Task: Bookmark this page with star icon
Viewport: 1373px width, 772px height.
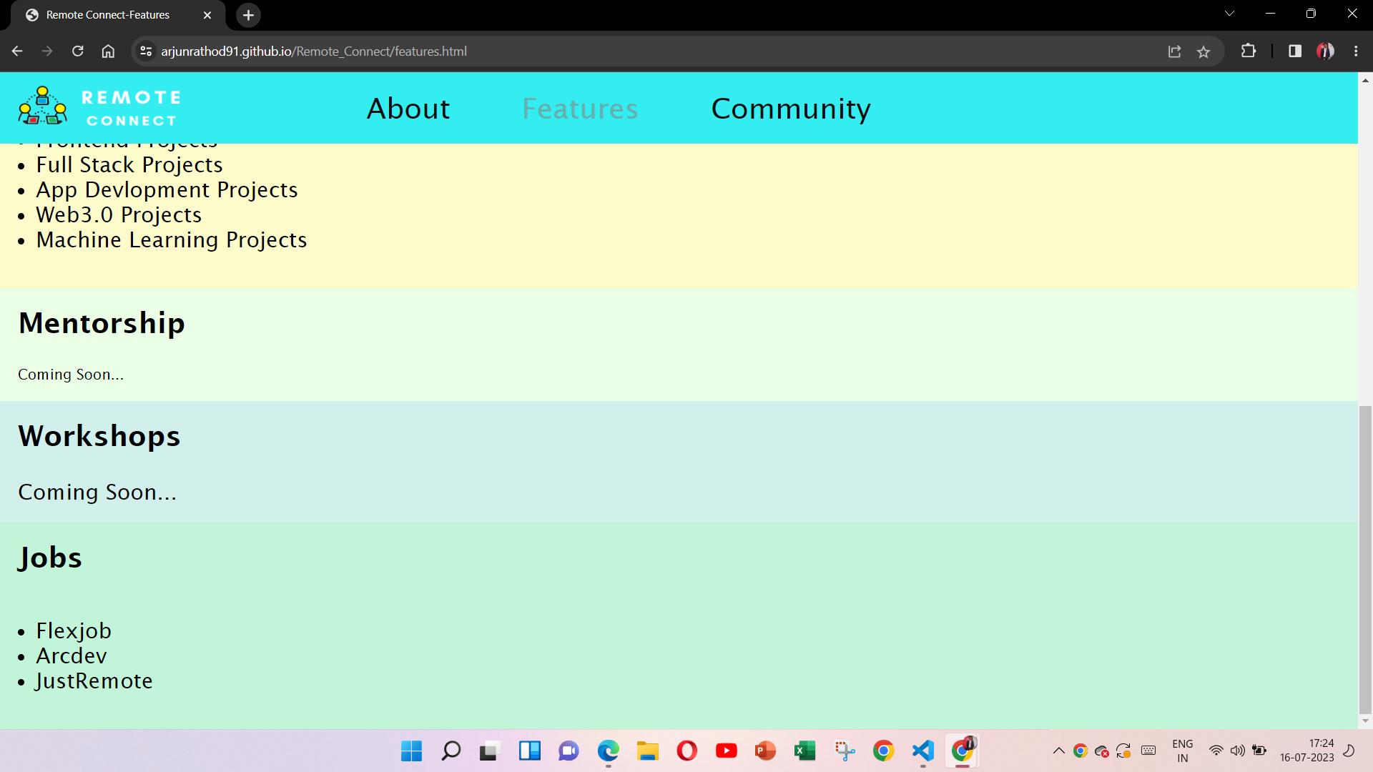Action: [1204, 51]
